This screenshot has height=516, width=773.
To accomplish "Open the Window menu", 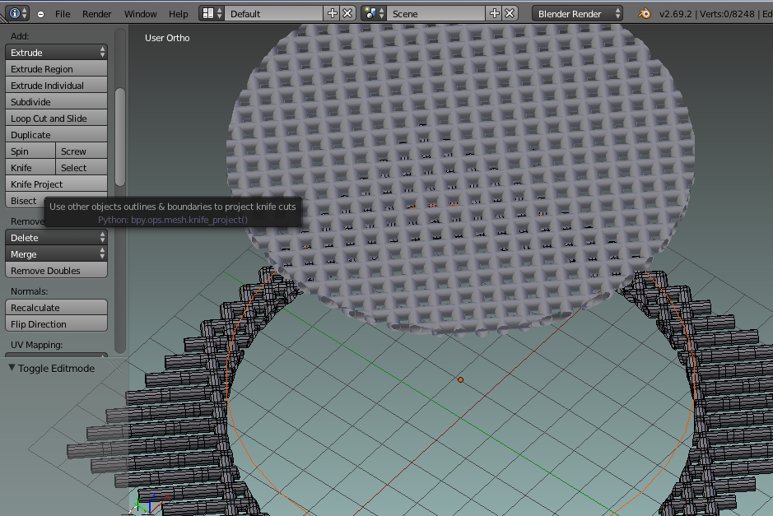I will pyautogui.click(x=141, y=14).
